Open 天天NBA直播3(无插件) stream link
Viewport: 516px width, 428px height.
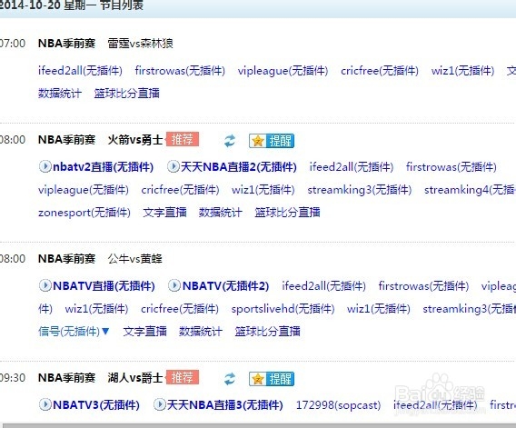(224, 404)
